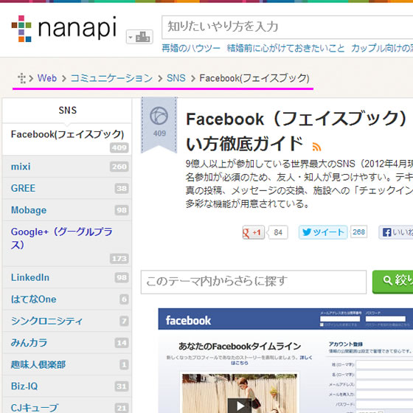This screenshot has width=413, height=413.
Task: Click the green 絞り search button
Action: (392, 282)
